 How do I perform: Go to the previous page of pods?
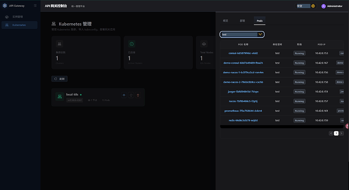[331, 133]
